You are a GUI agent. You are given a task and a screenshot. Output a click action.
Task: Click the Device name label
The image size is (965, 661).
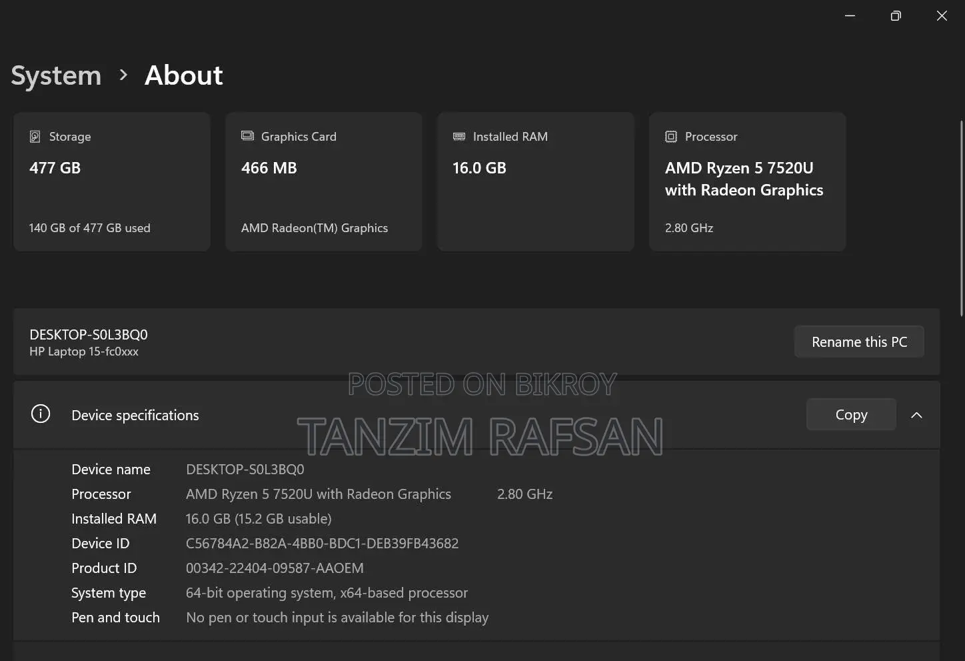tap(111, 470)
